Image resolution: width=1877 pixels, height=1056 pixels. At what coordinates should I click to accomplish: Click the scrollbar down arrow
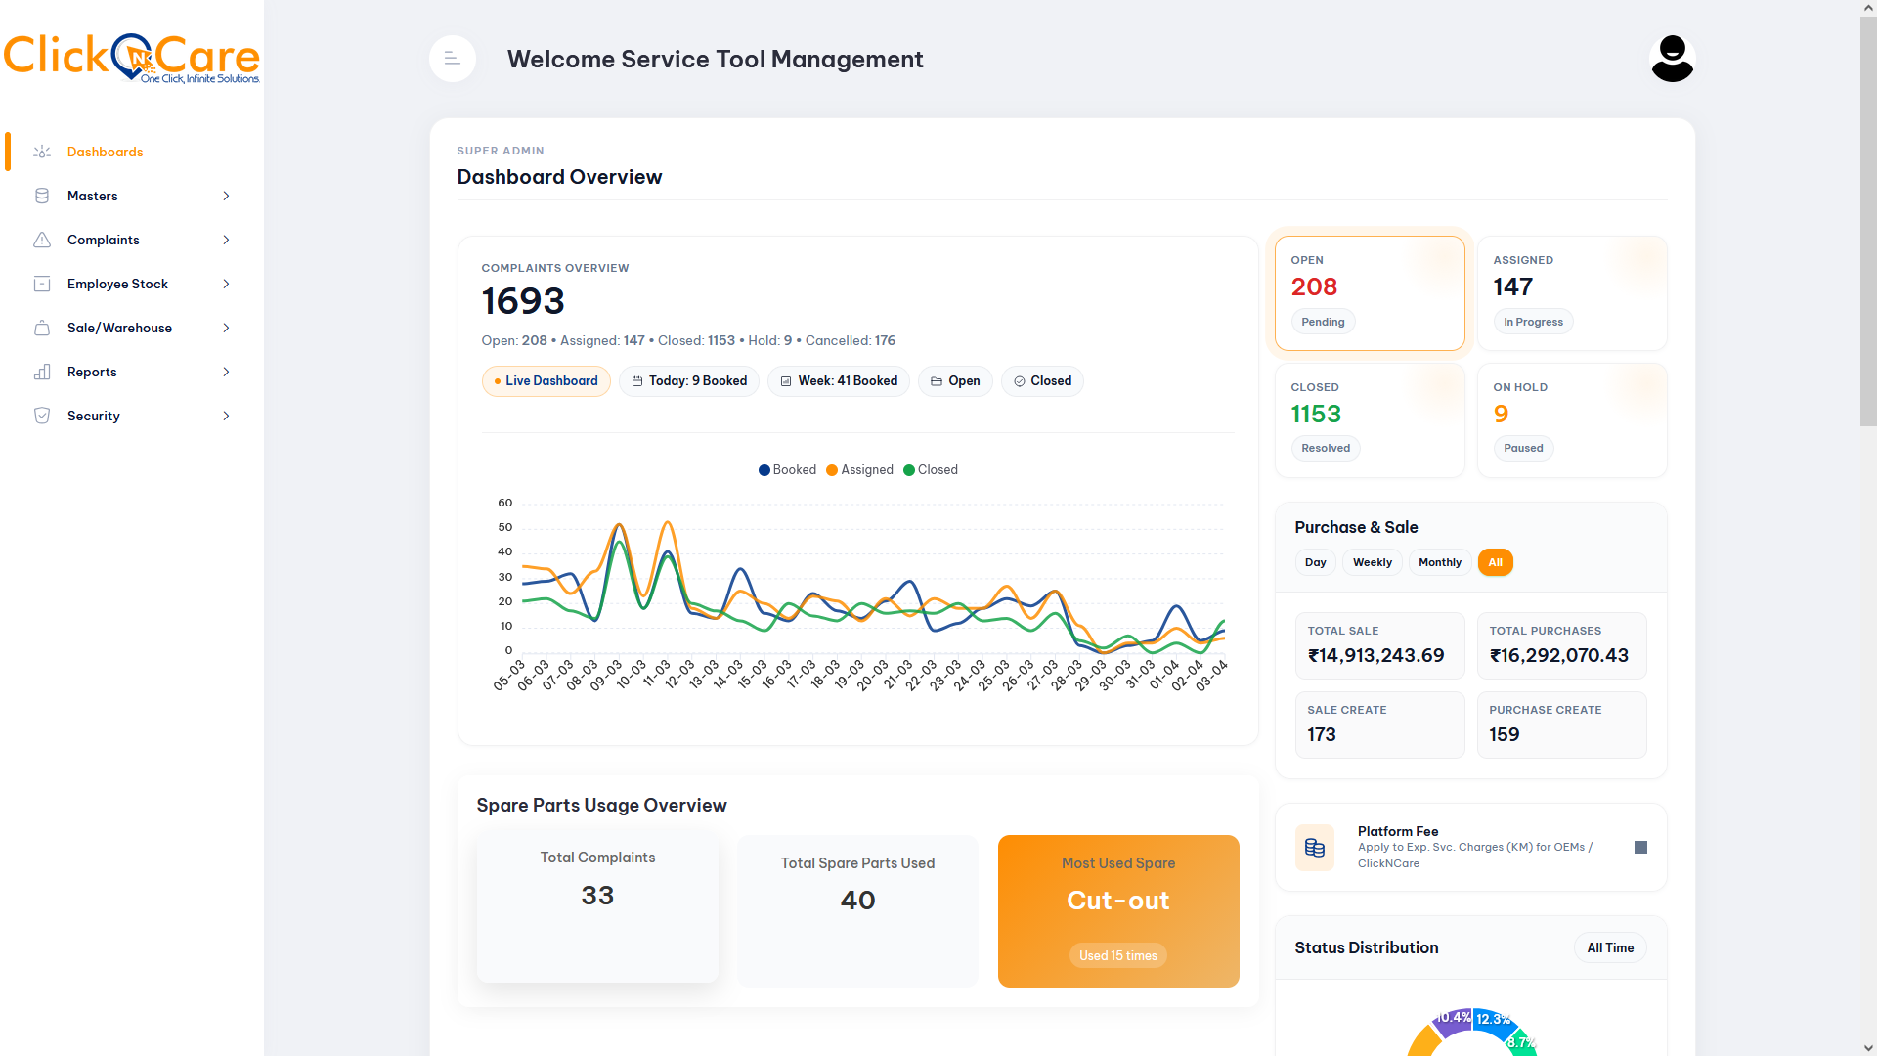1868,1048
